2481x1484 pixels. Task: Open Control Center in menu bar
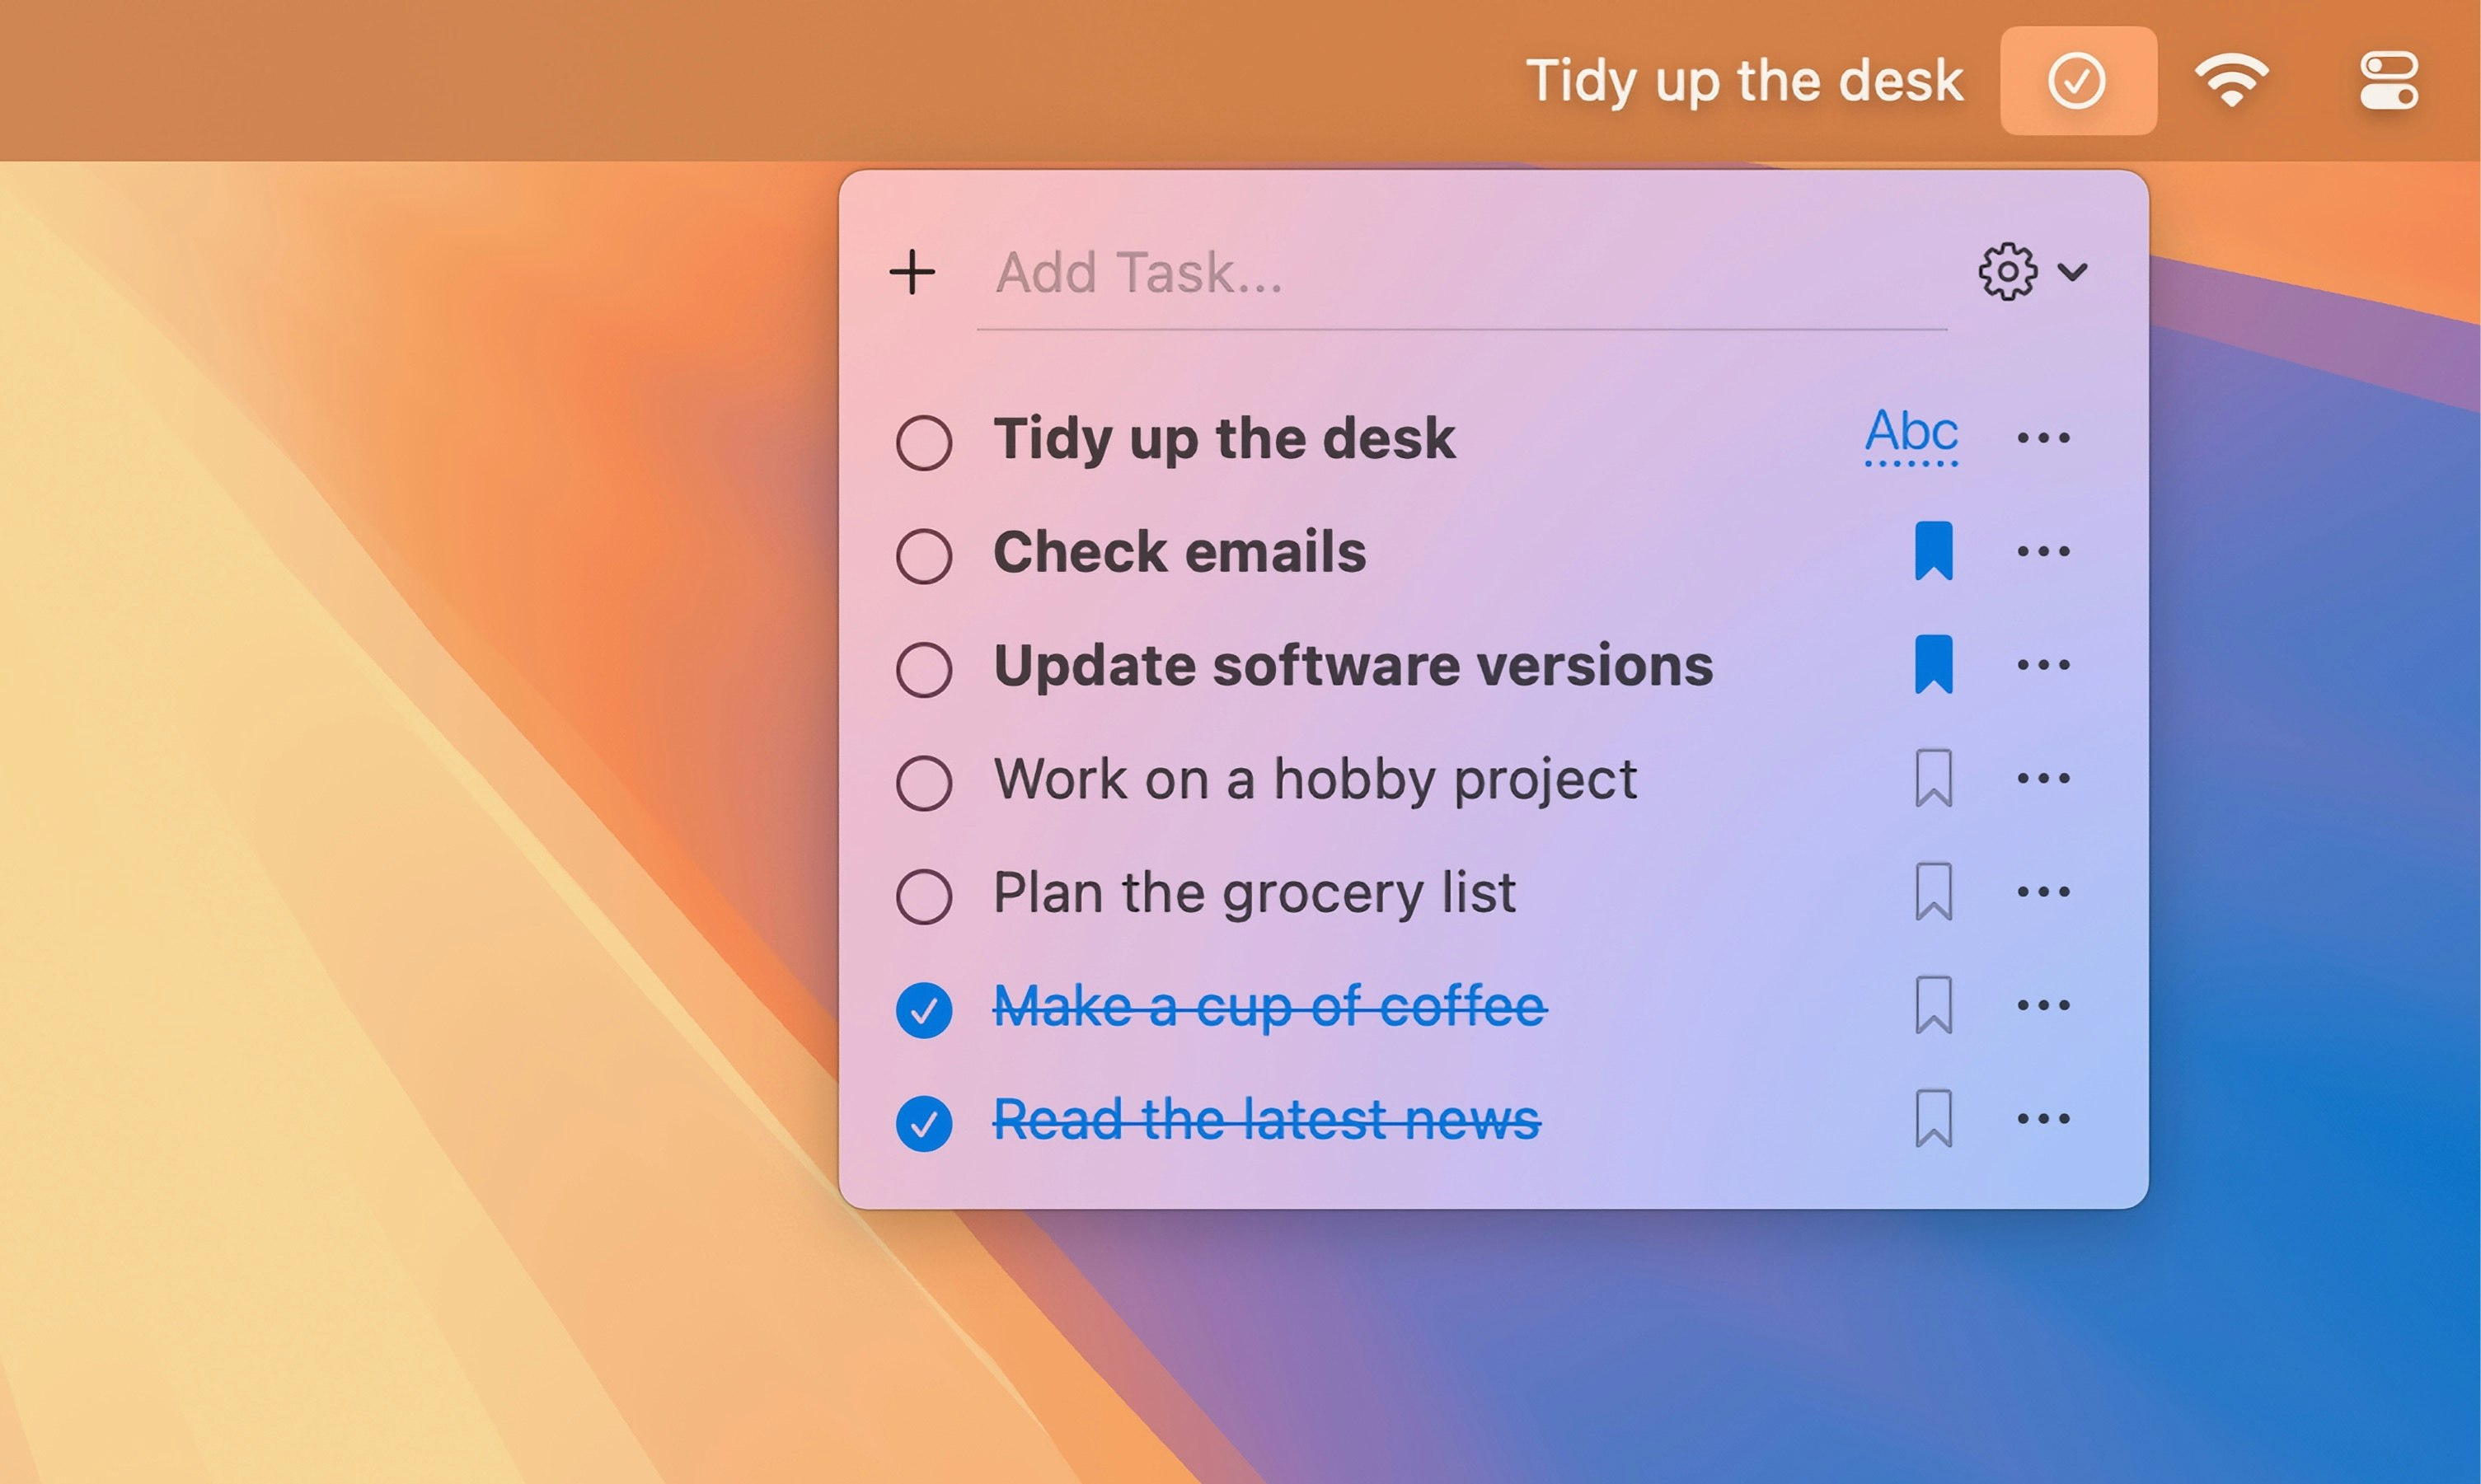tap(2389, 80)
